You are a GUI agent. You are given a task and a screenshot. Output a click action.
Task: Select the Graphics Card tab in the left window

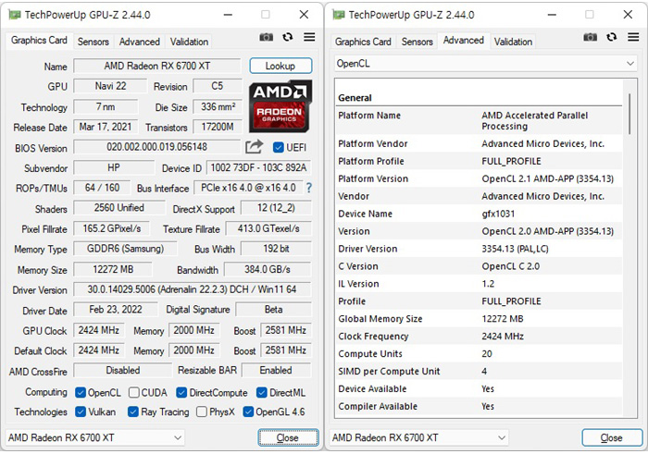[x=39, y=41]
